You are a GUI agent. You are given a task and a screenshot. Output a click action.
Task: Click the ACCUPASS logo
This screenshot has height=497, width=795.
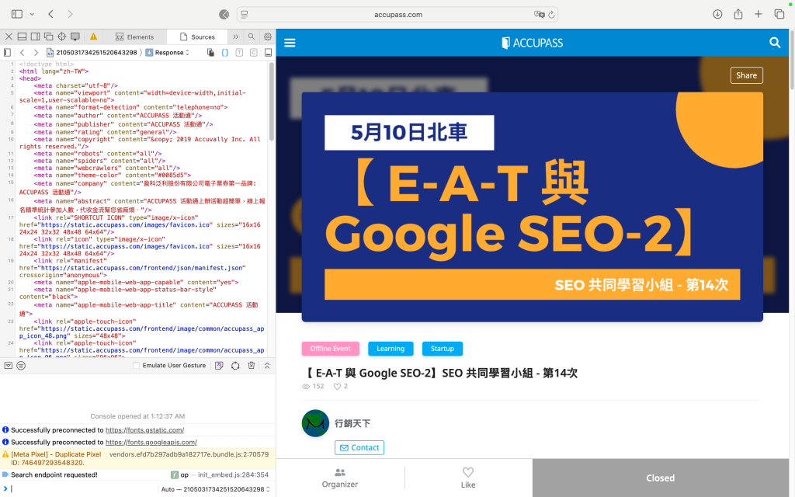tap(533, 43)
